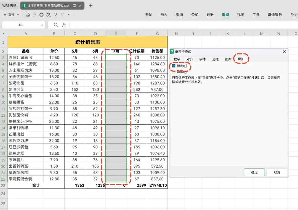Click the 确定 button
Screen dimensions: 298x210
[254, 172]
